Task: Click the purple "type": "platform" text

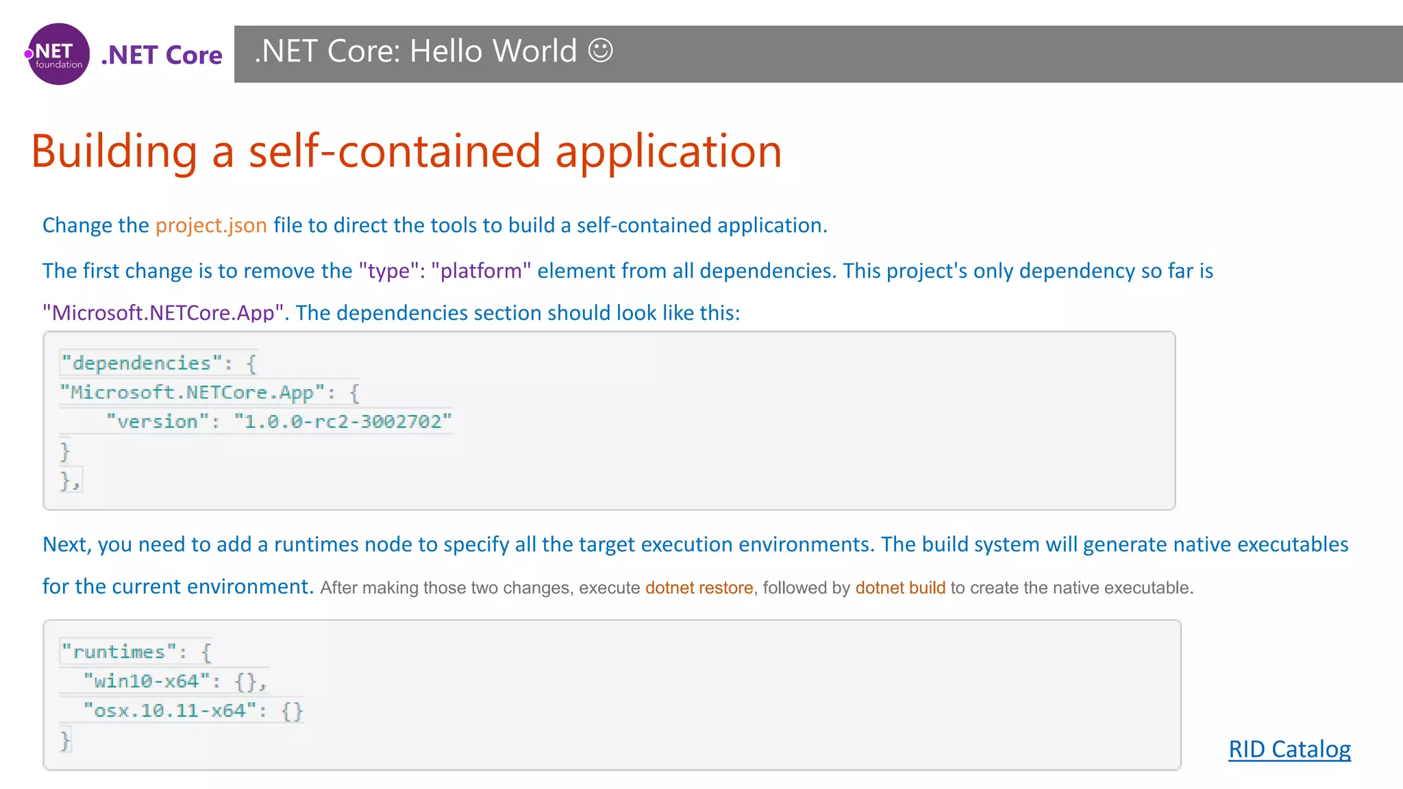Action: pos(445,271)
